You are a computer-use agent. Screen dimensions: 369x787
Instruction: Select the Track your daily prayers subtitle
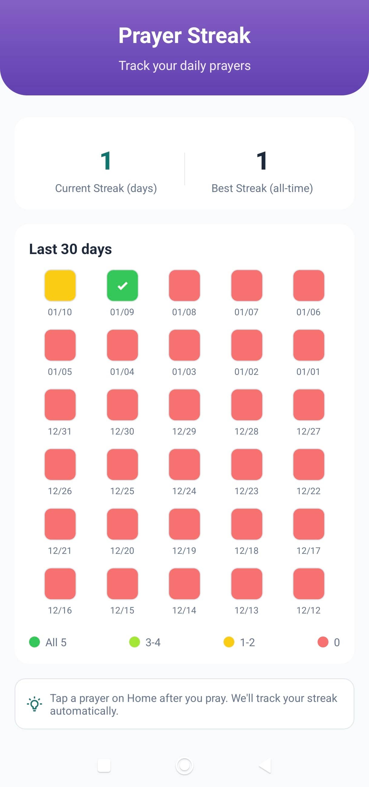click(x=184, y=65)
